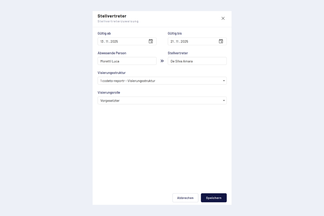Image resolution: width=324 pixels, height=216 pixels.
Task: Open calendar picker for Gültig ab
Action: pos(151,41)
